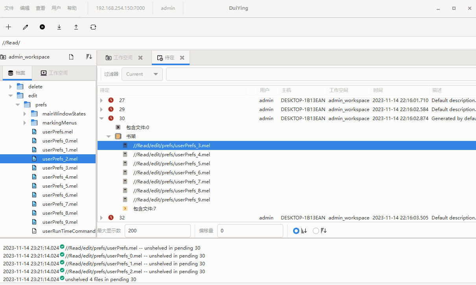Click the new file icon beside admin_workspace
Image resolution: width=476 pixels, height=285 pixels.
71,57
